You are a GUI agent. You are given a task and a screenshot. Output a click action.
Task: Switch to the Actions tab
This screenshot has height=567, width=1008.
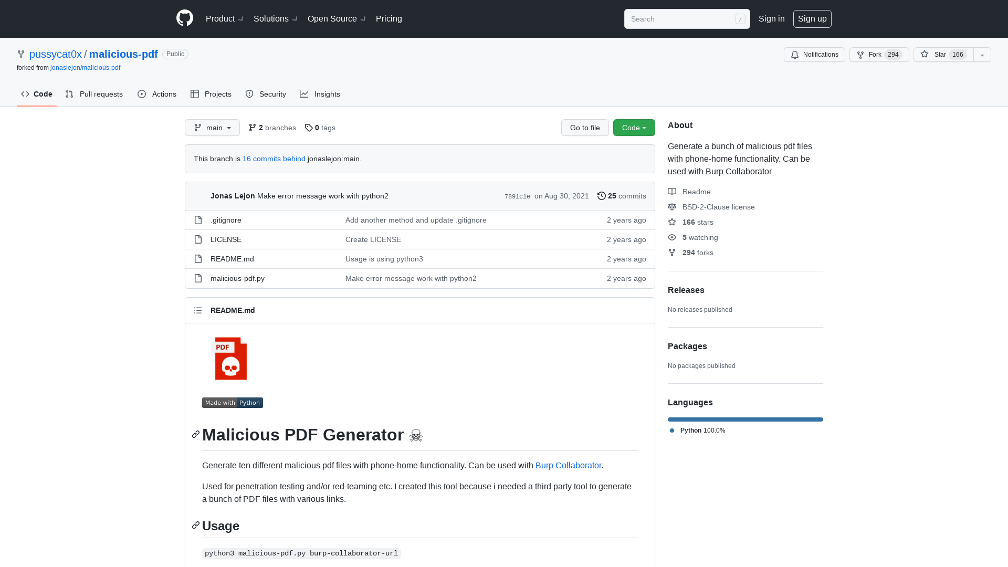click(x=157, y=94)
